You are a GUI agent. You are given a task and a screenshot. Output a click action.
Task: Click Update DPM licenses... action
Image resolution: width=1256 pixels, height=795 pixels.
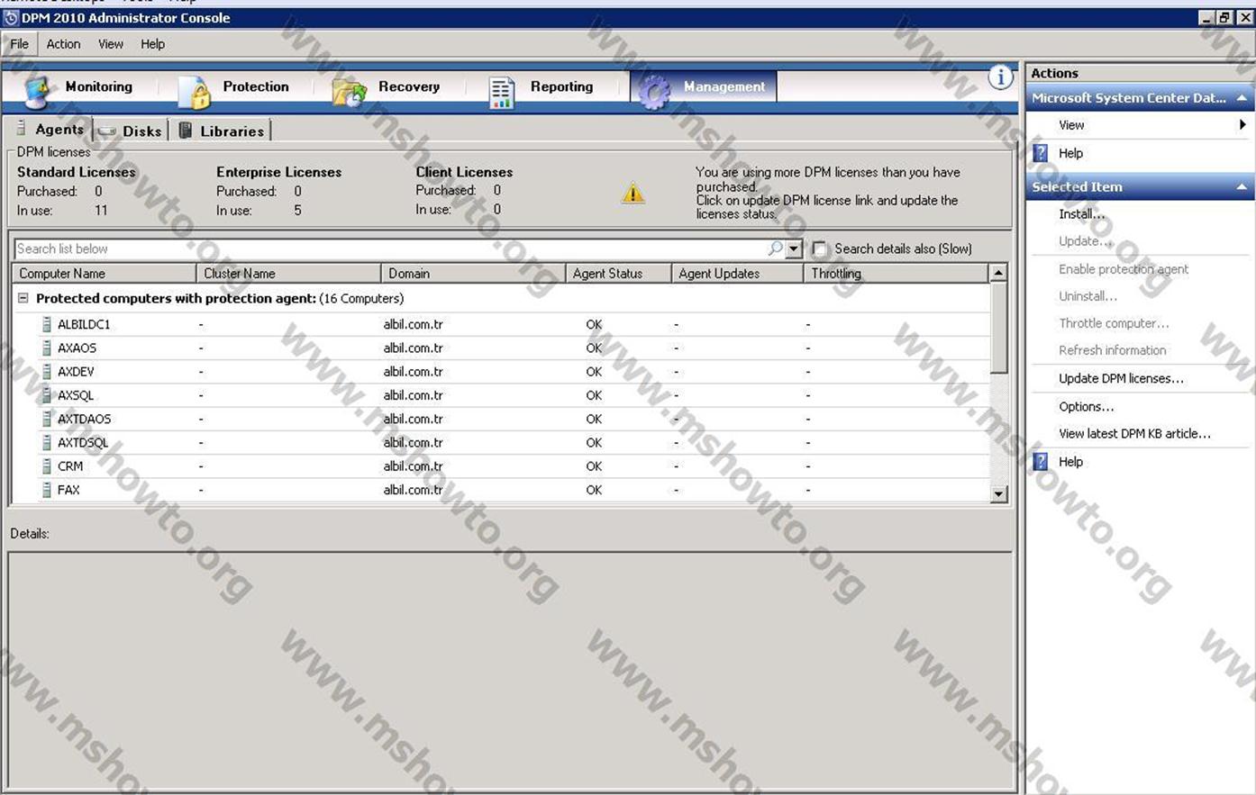pos(1121,379)
